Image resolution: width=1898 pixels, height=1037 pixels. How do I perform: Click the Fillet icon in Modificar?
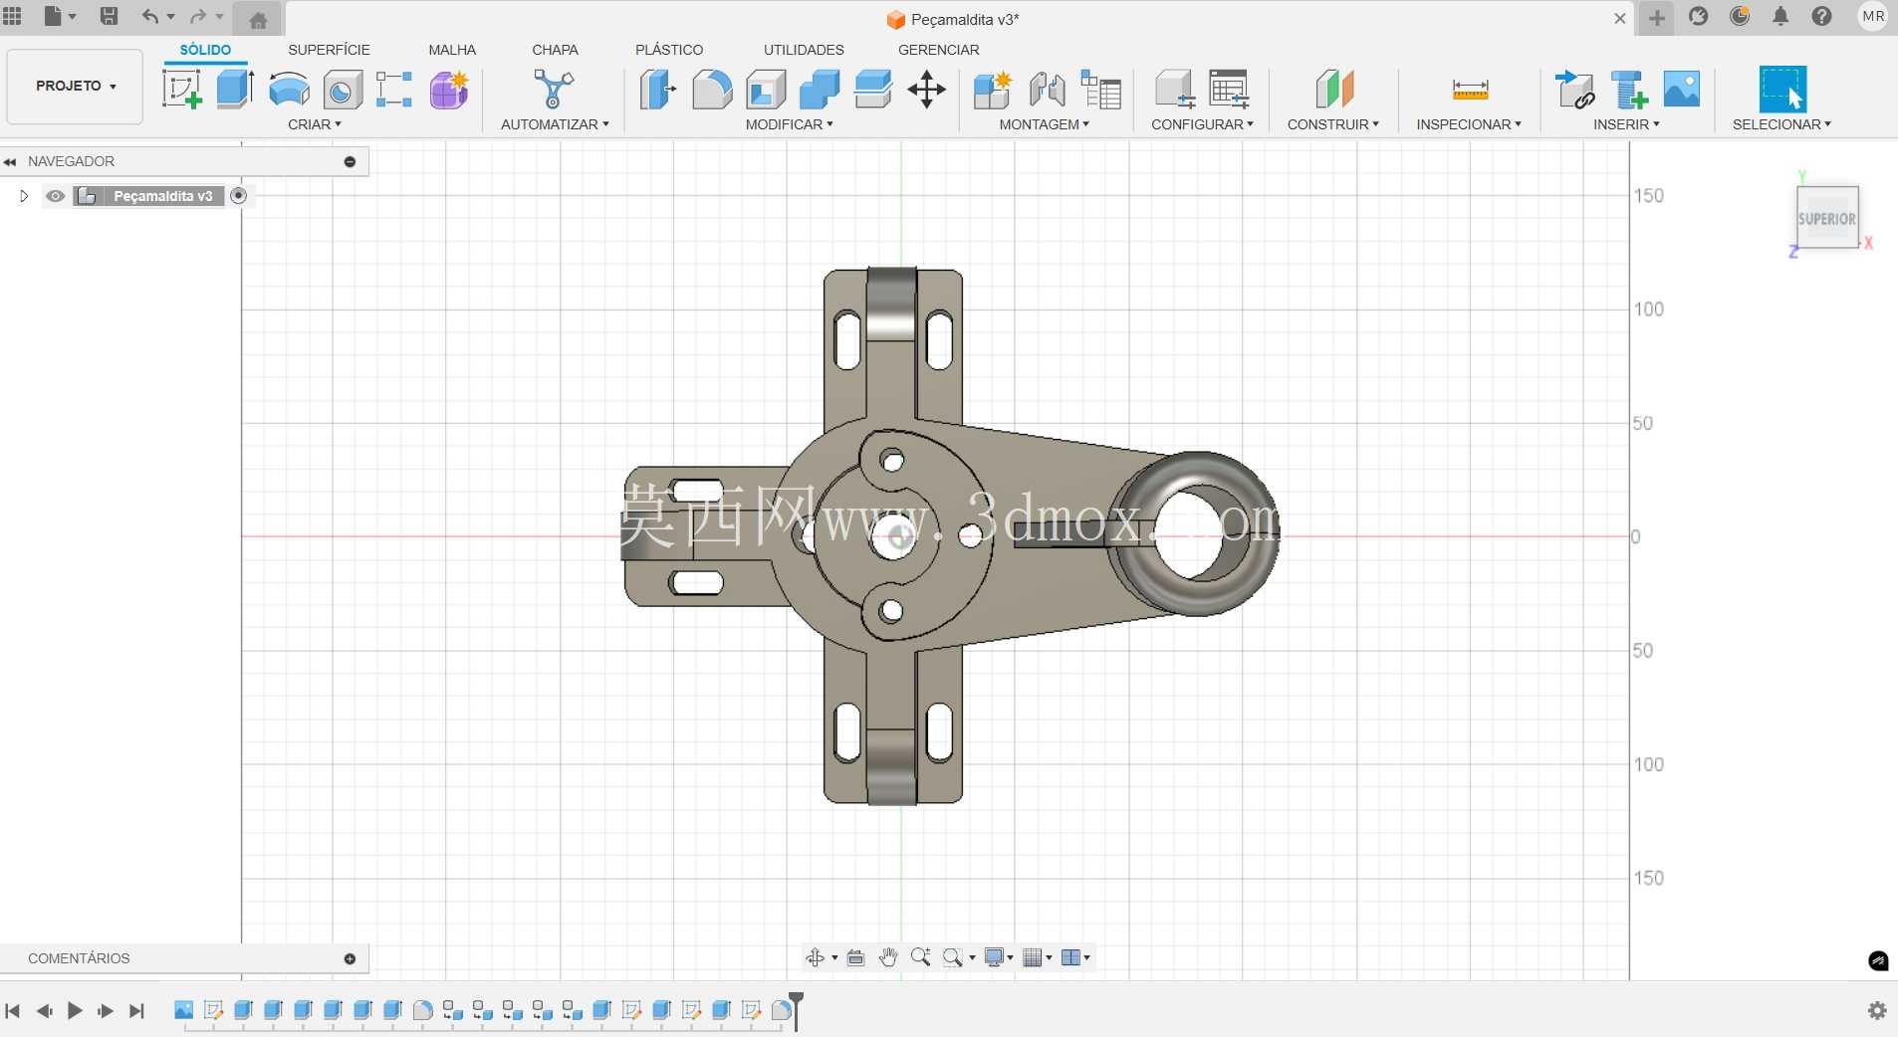712,90
